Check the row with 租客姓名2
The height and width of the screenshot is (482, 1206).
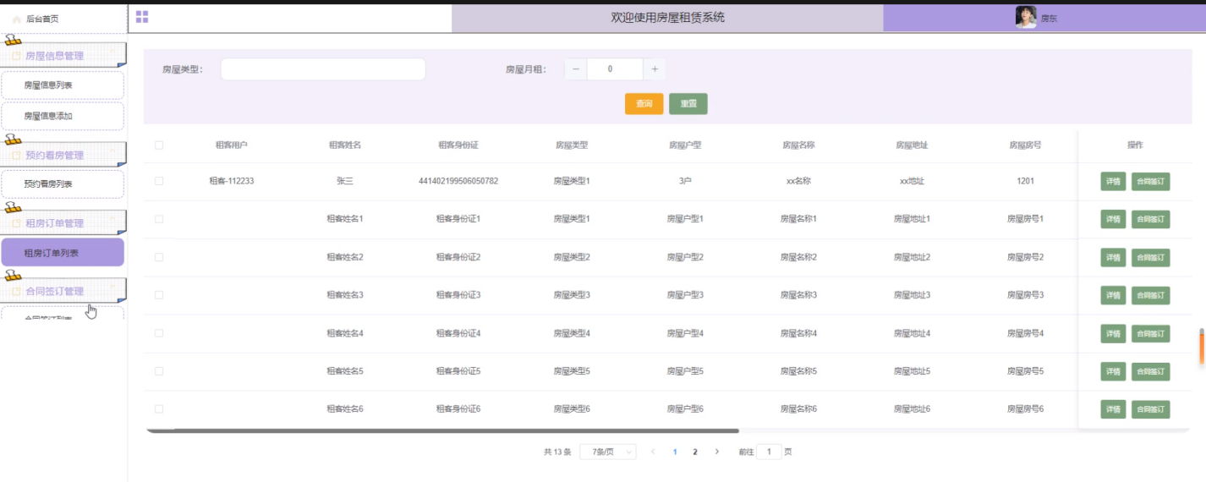click(159, 257)
